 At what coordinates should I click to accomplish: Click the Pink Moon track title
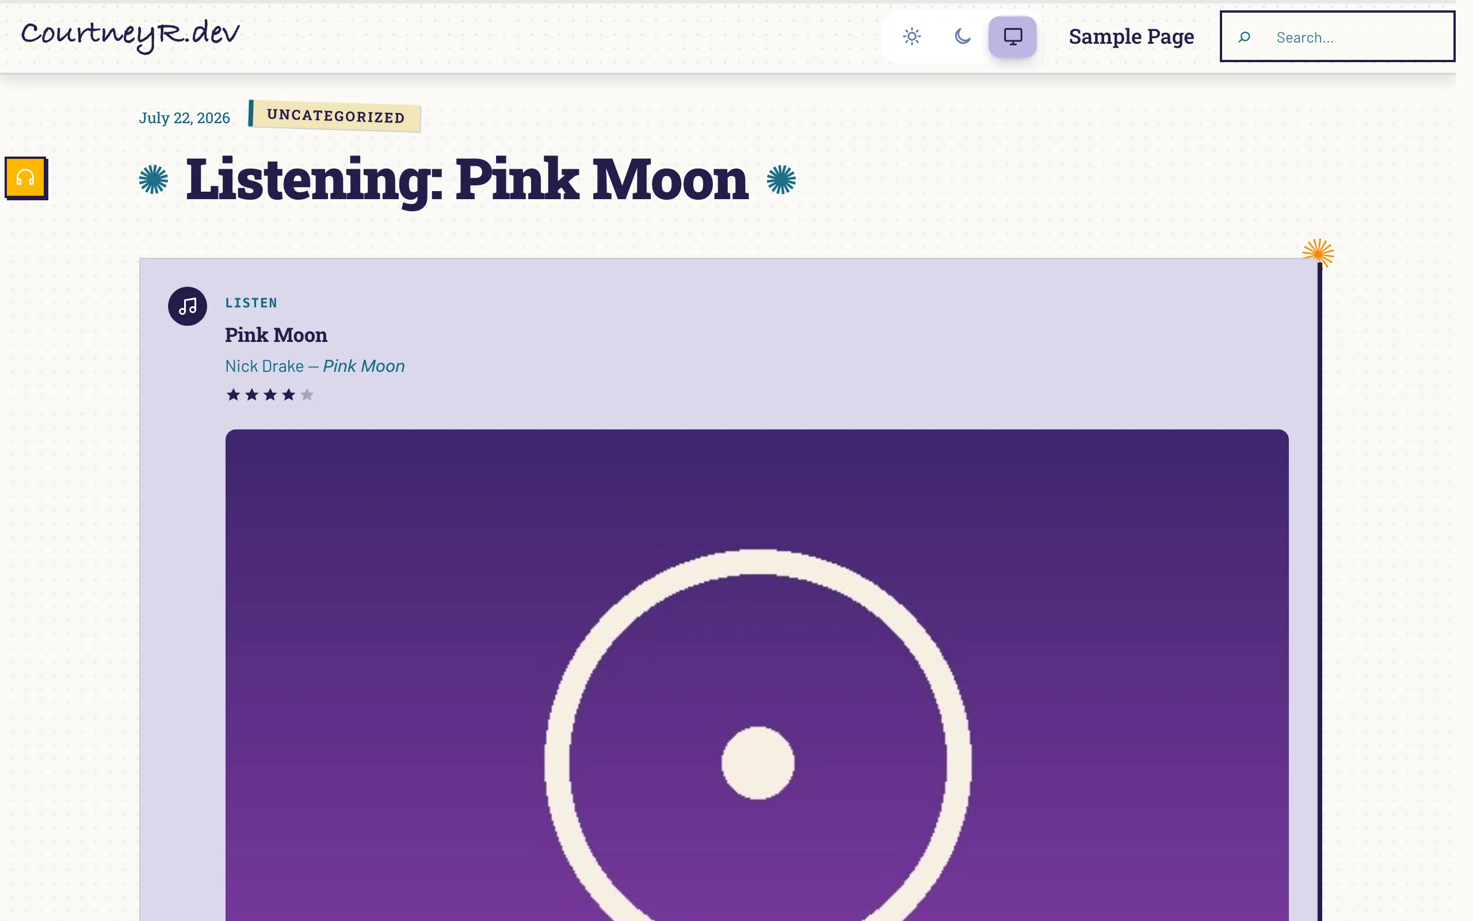(276, 335)
